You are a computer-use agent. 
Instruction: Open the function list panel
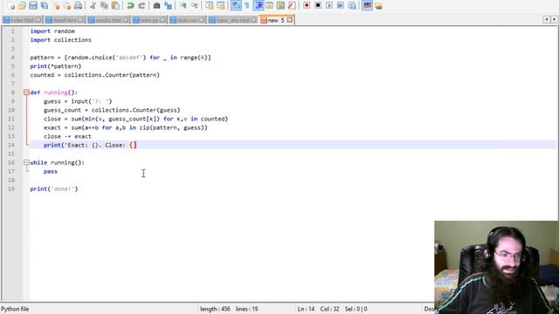(292, 5)
